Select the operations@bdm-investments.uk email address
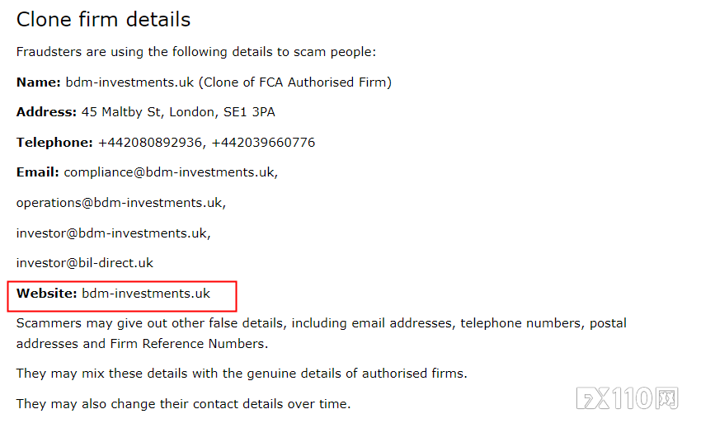The width and height of the screenshot is (701, 428). click(120, 203)
